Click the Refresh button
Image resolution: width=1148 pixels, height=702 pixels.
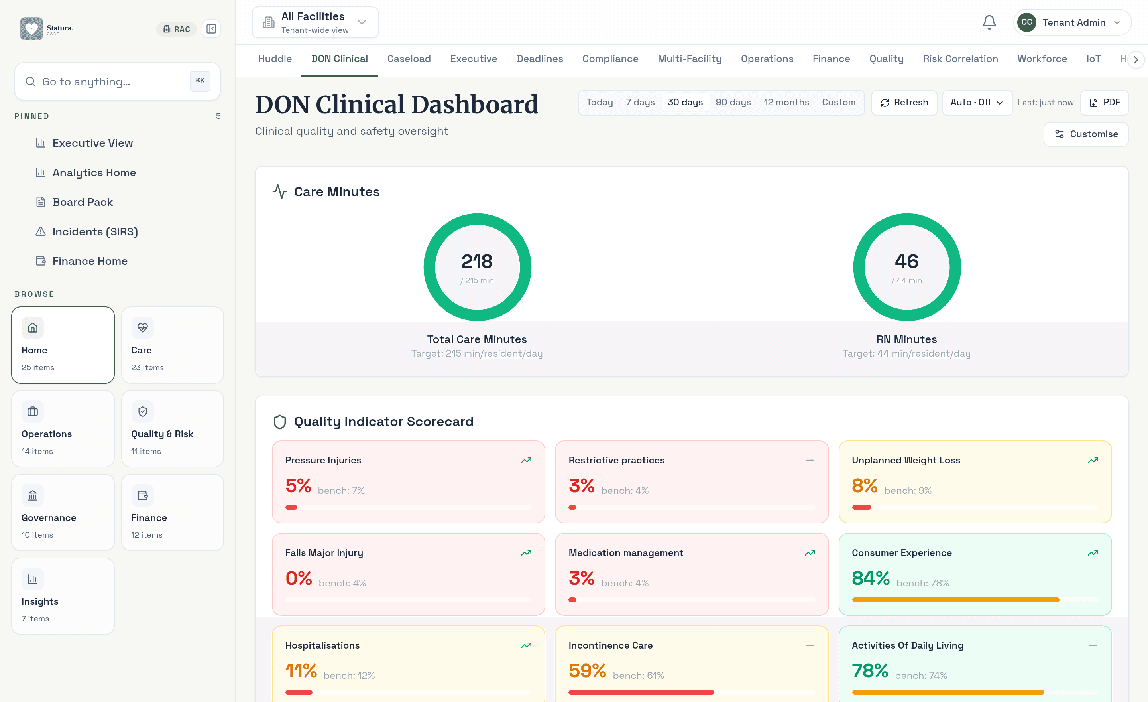(x=904, y=103)
